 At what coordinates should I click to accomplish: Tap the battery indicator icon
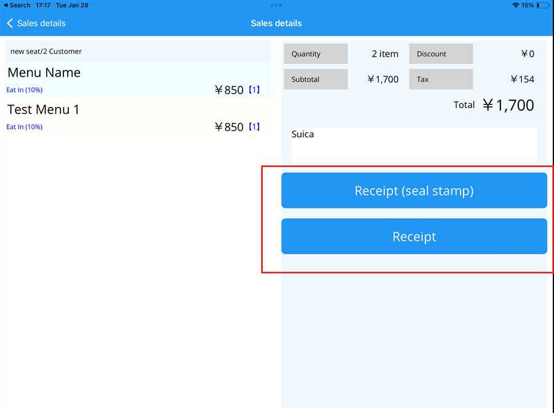[542, 5]
